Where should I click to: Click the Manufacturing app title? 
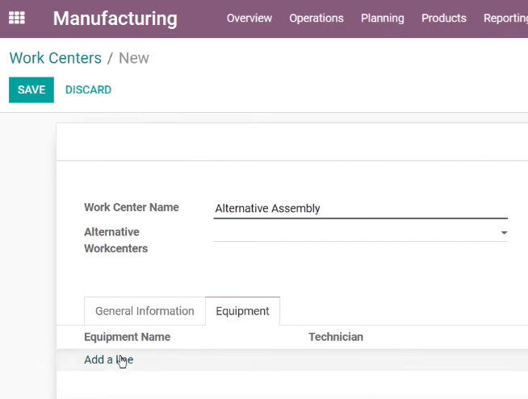[x=115, y=19]
